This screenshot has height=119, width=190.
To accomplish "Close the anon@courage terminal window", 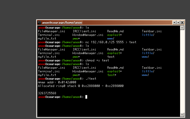I will click(182, 23).
